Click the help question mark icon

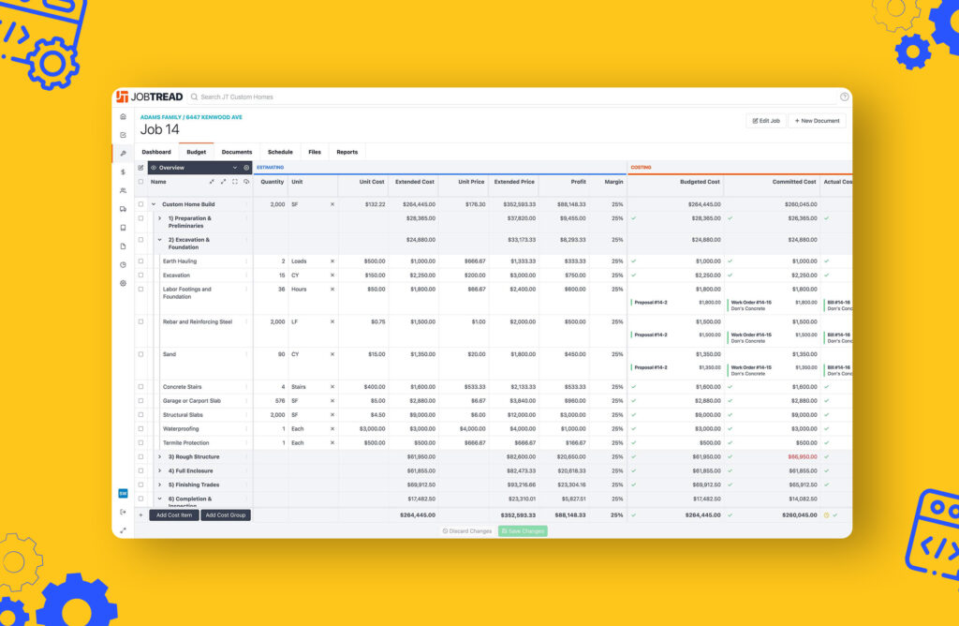pos(844,97)
